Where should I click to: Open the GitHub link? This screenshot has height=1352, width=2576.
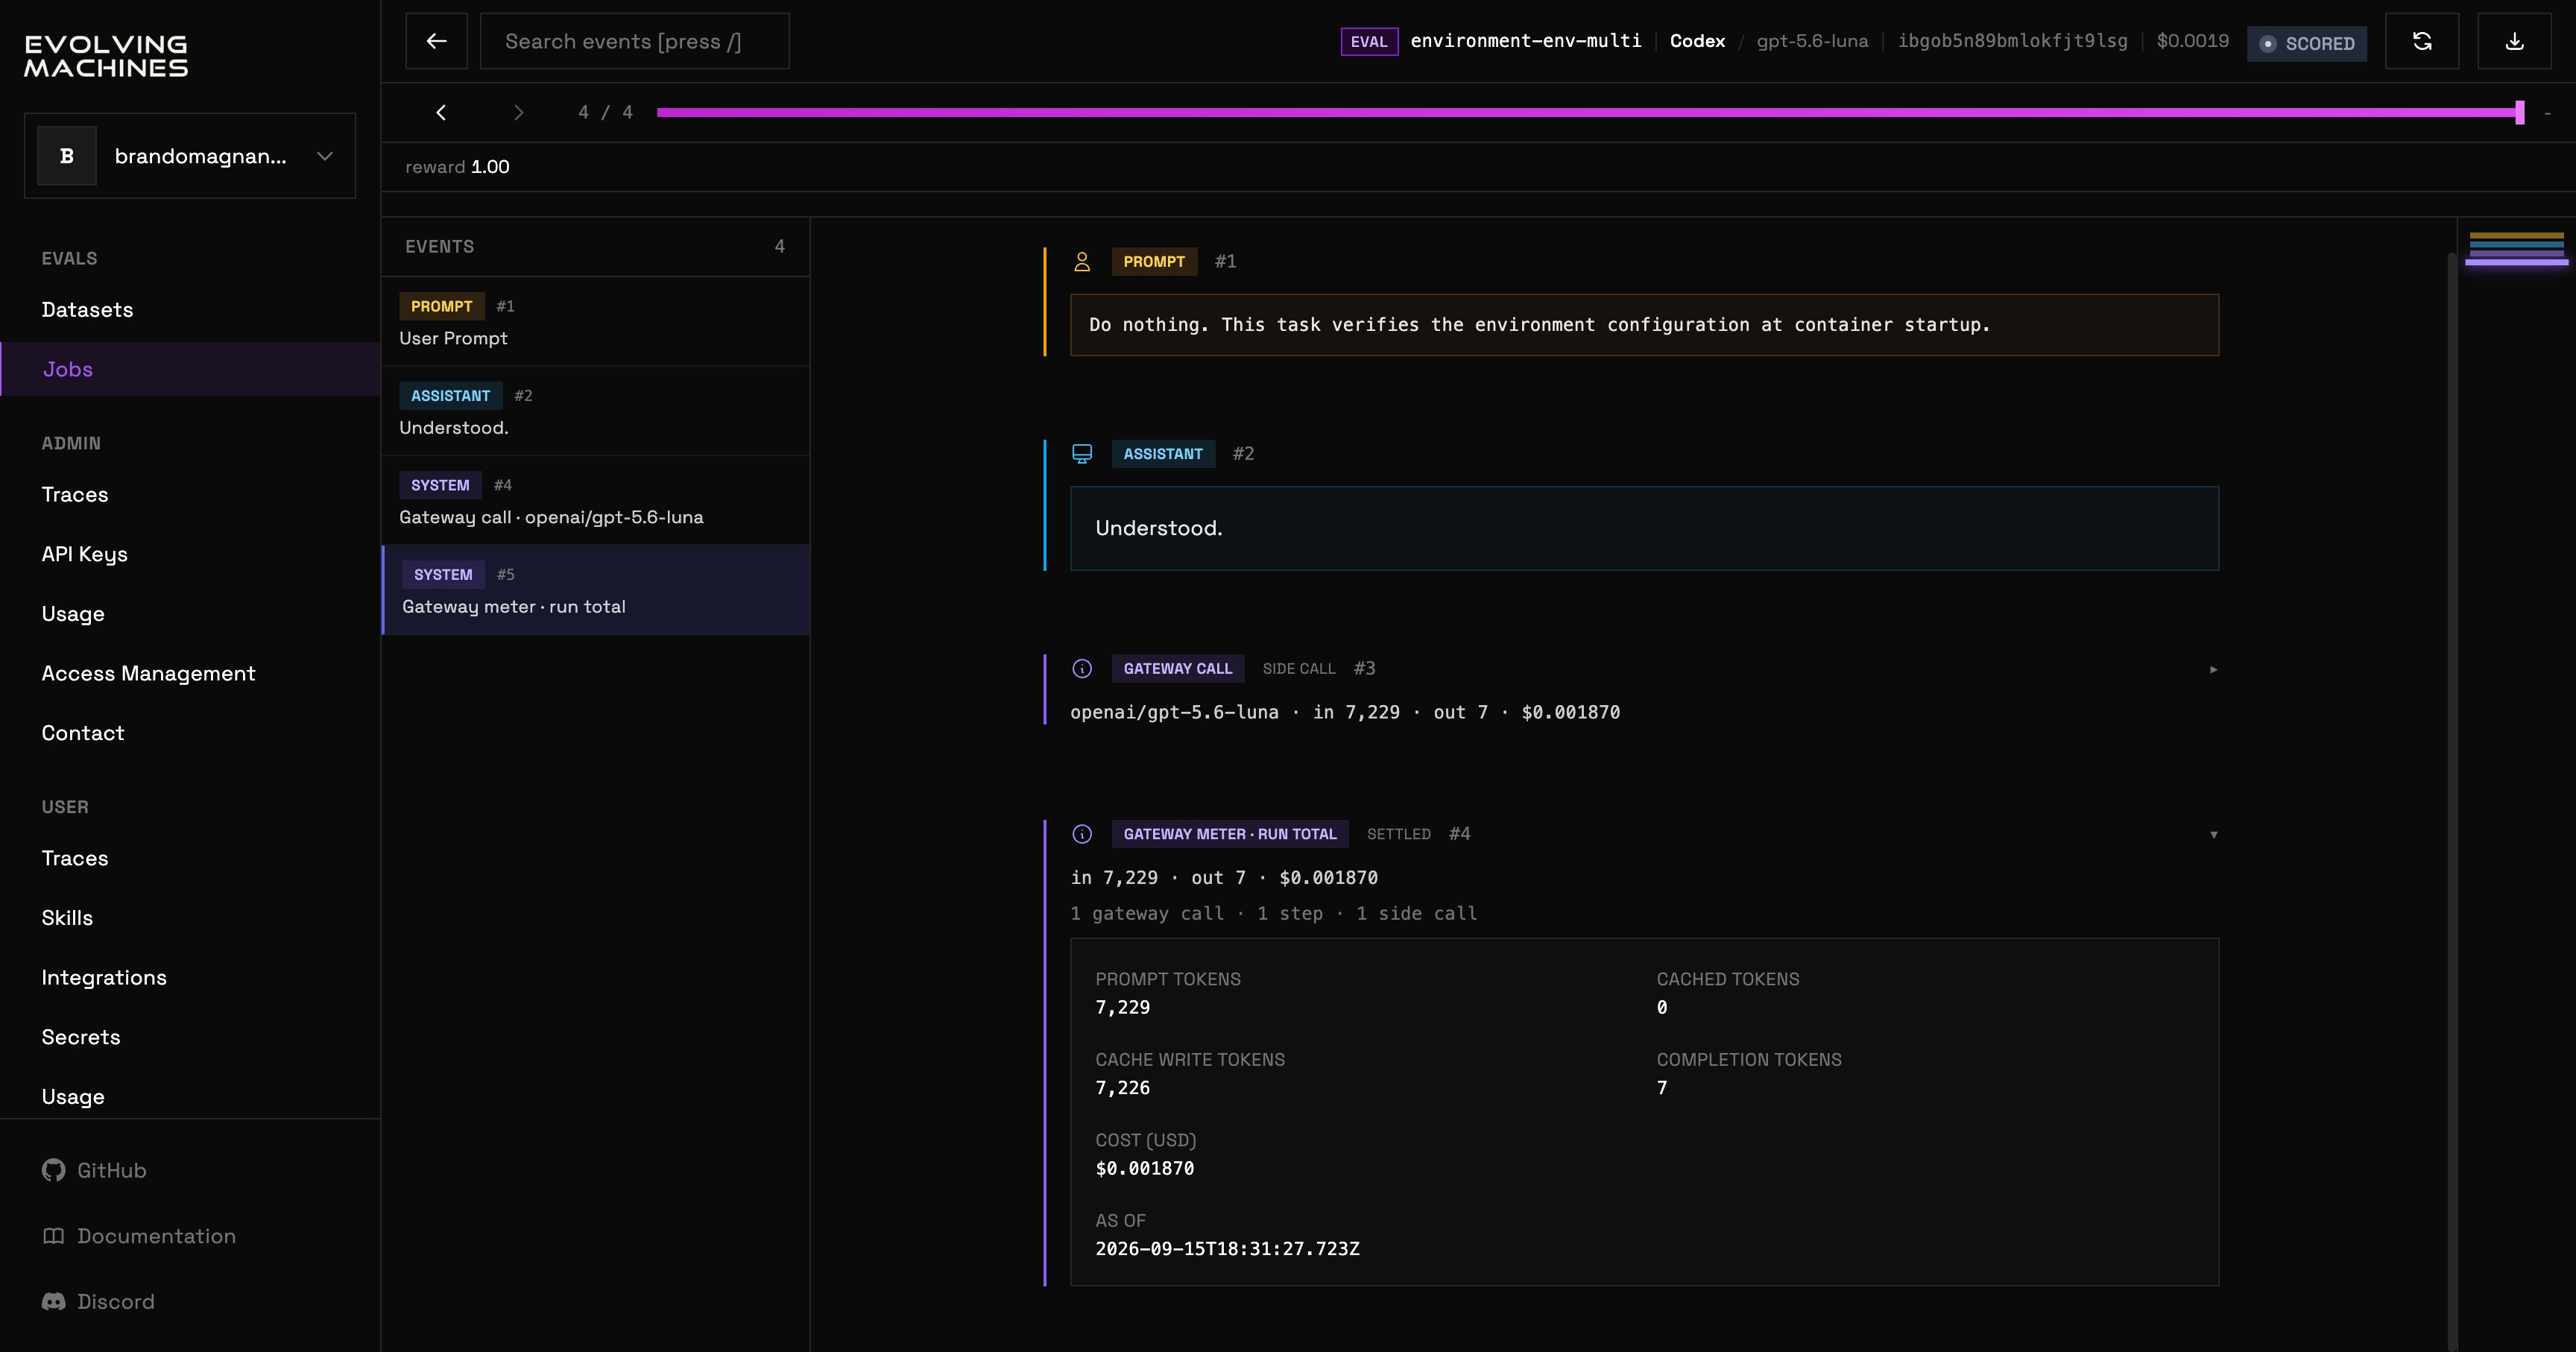click(111, 1170)
